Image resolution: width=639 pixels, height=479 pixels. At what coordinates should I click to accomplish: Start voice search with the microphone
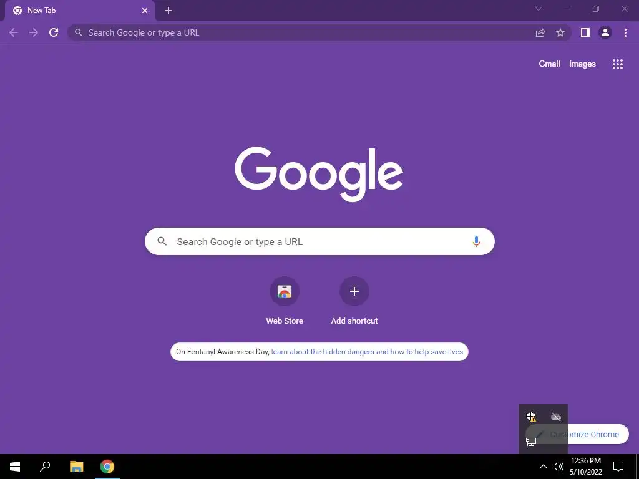point(476,241)
